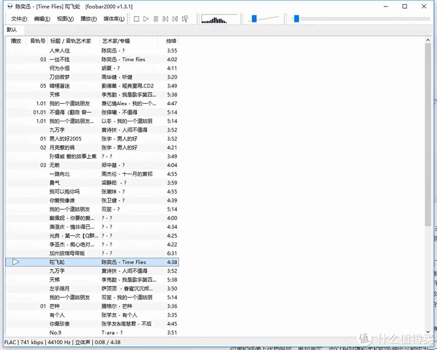437x350 pixels.
Task: Skip to the next track
Action: click(175, 19)
